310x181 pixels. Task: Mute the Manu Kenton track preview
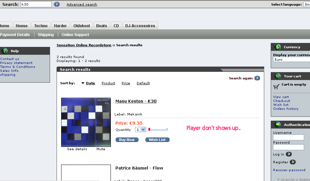tap(101, 149)
